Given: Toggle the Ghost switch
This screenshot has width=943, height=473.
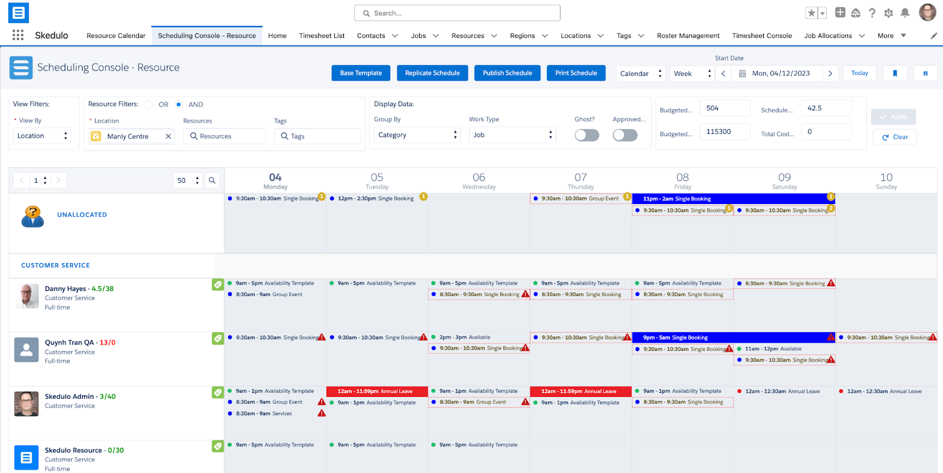Looking at the screenshot, I should tap(587, 135).
